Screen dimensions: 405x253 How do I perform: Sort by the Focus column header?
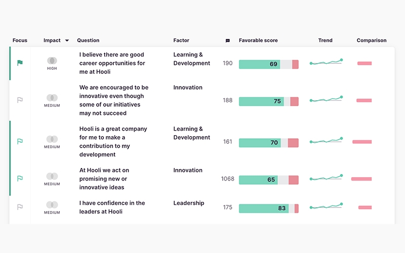click(20, 40)
